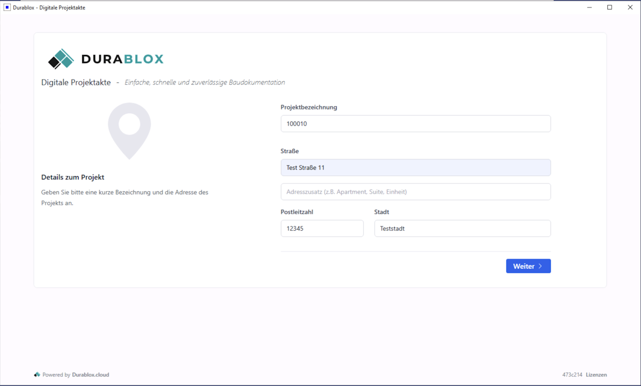
Task: Click the Details zum Projekt heading
Action: (73, 177)
